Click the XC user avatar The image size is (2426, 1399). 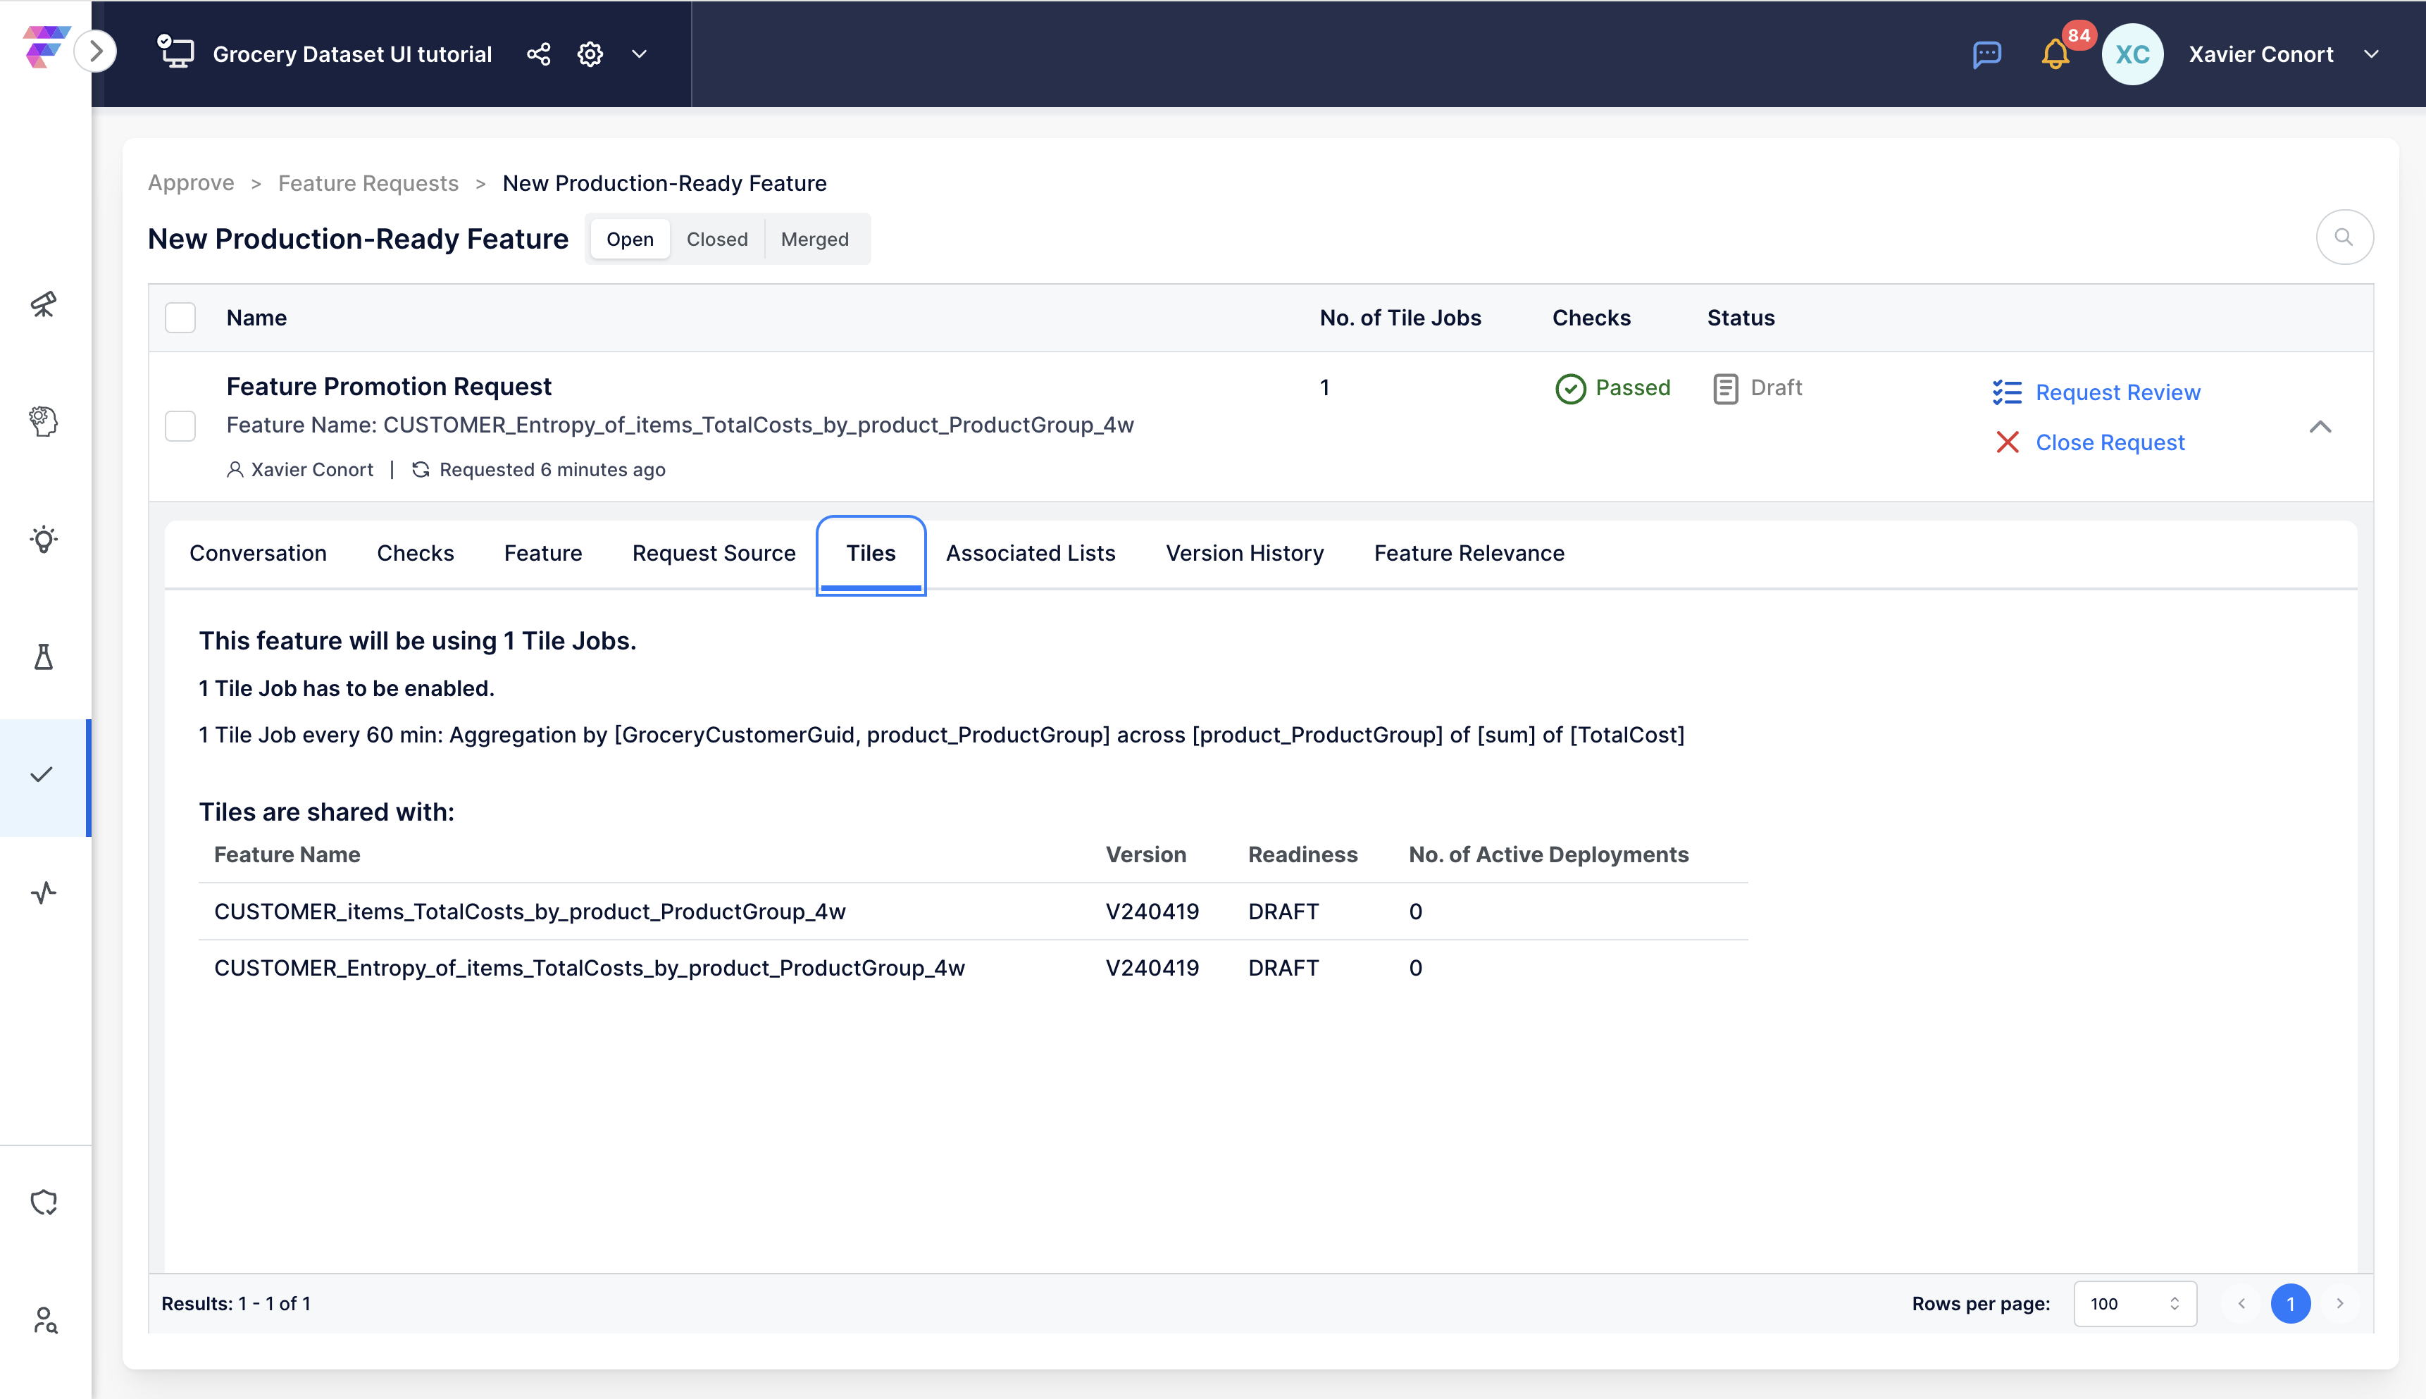point(2132,54)
